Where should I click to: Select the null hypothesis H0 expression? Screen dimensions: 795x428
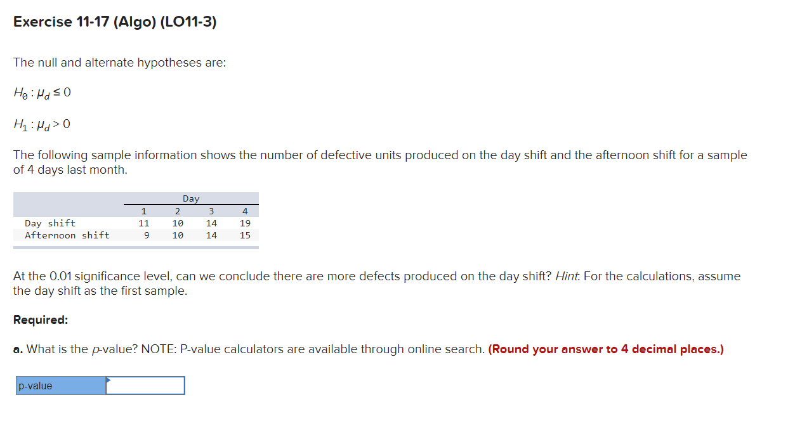pos(42,92)
